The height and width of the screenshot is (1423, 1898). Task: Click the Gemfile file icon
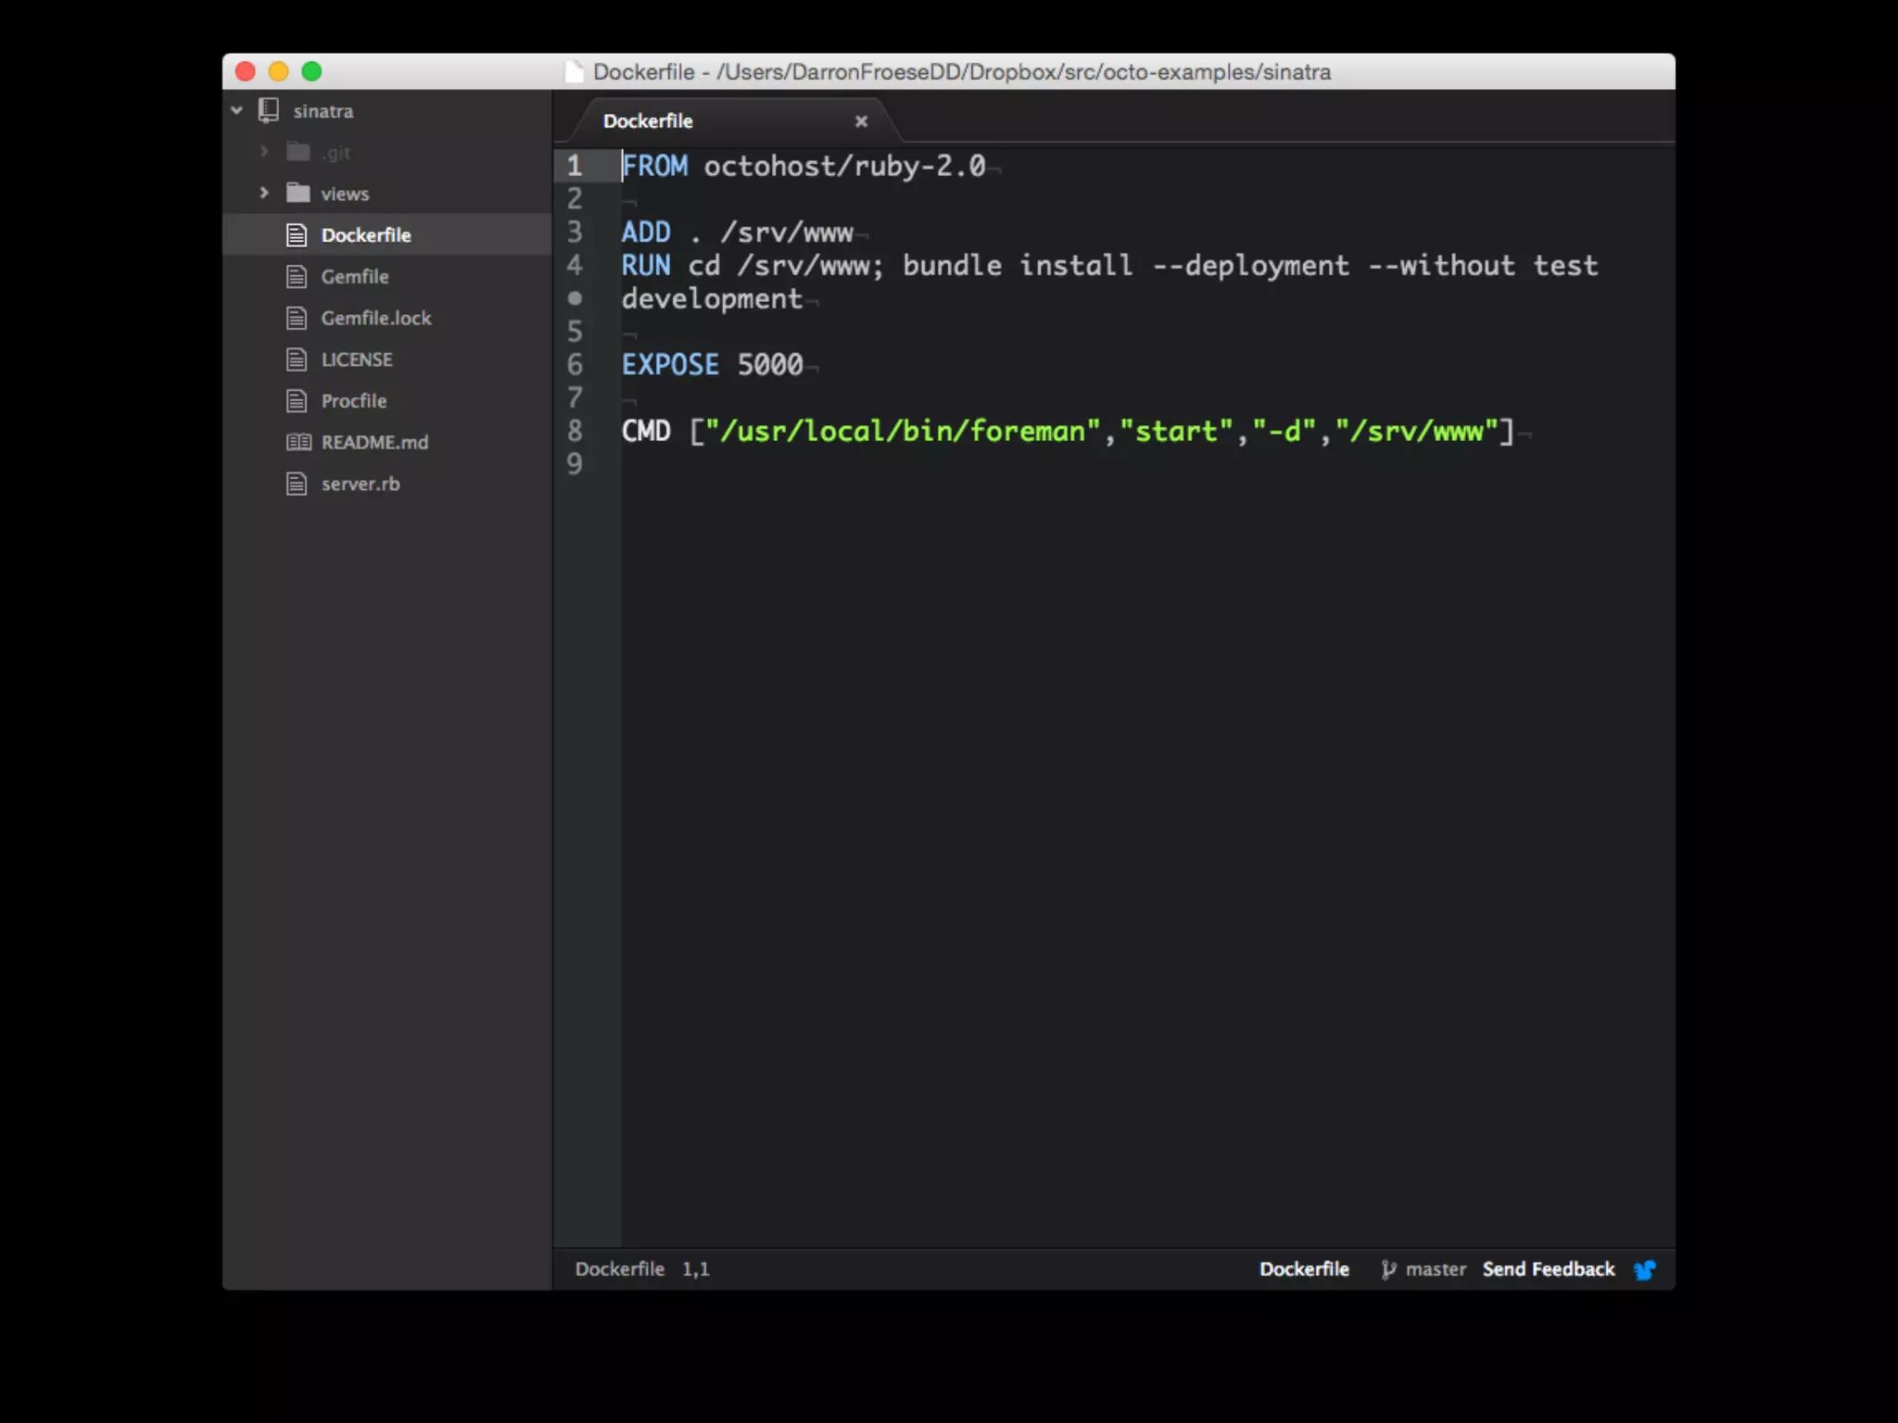297,276
